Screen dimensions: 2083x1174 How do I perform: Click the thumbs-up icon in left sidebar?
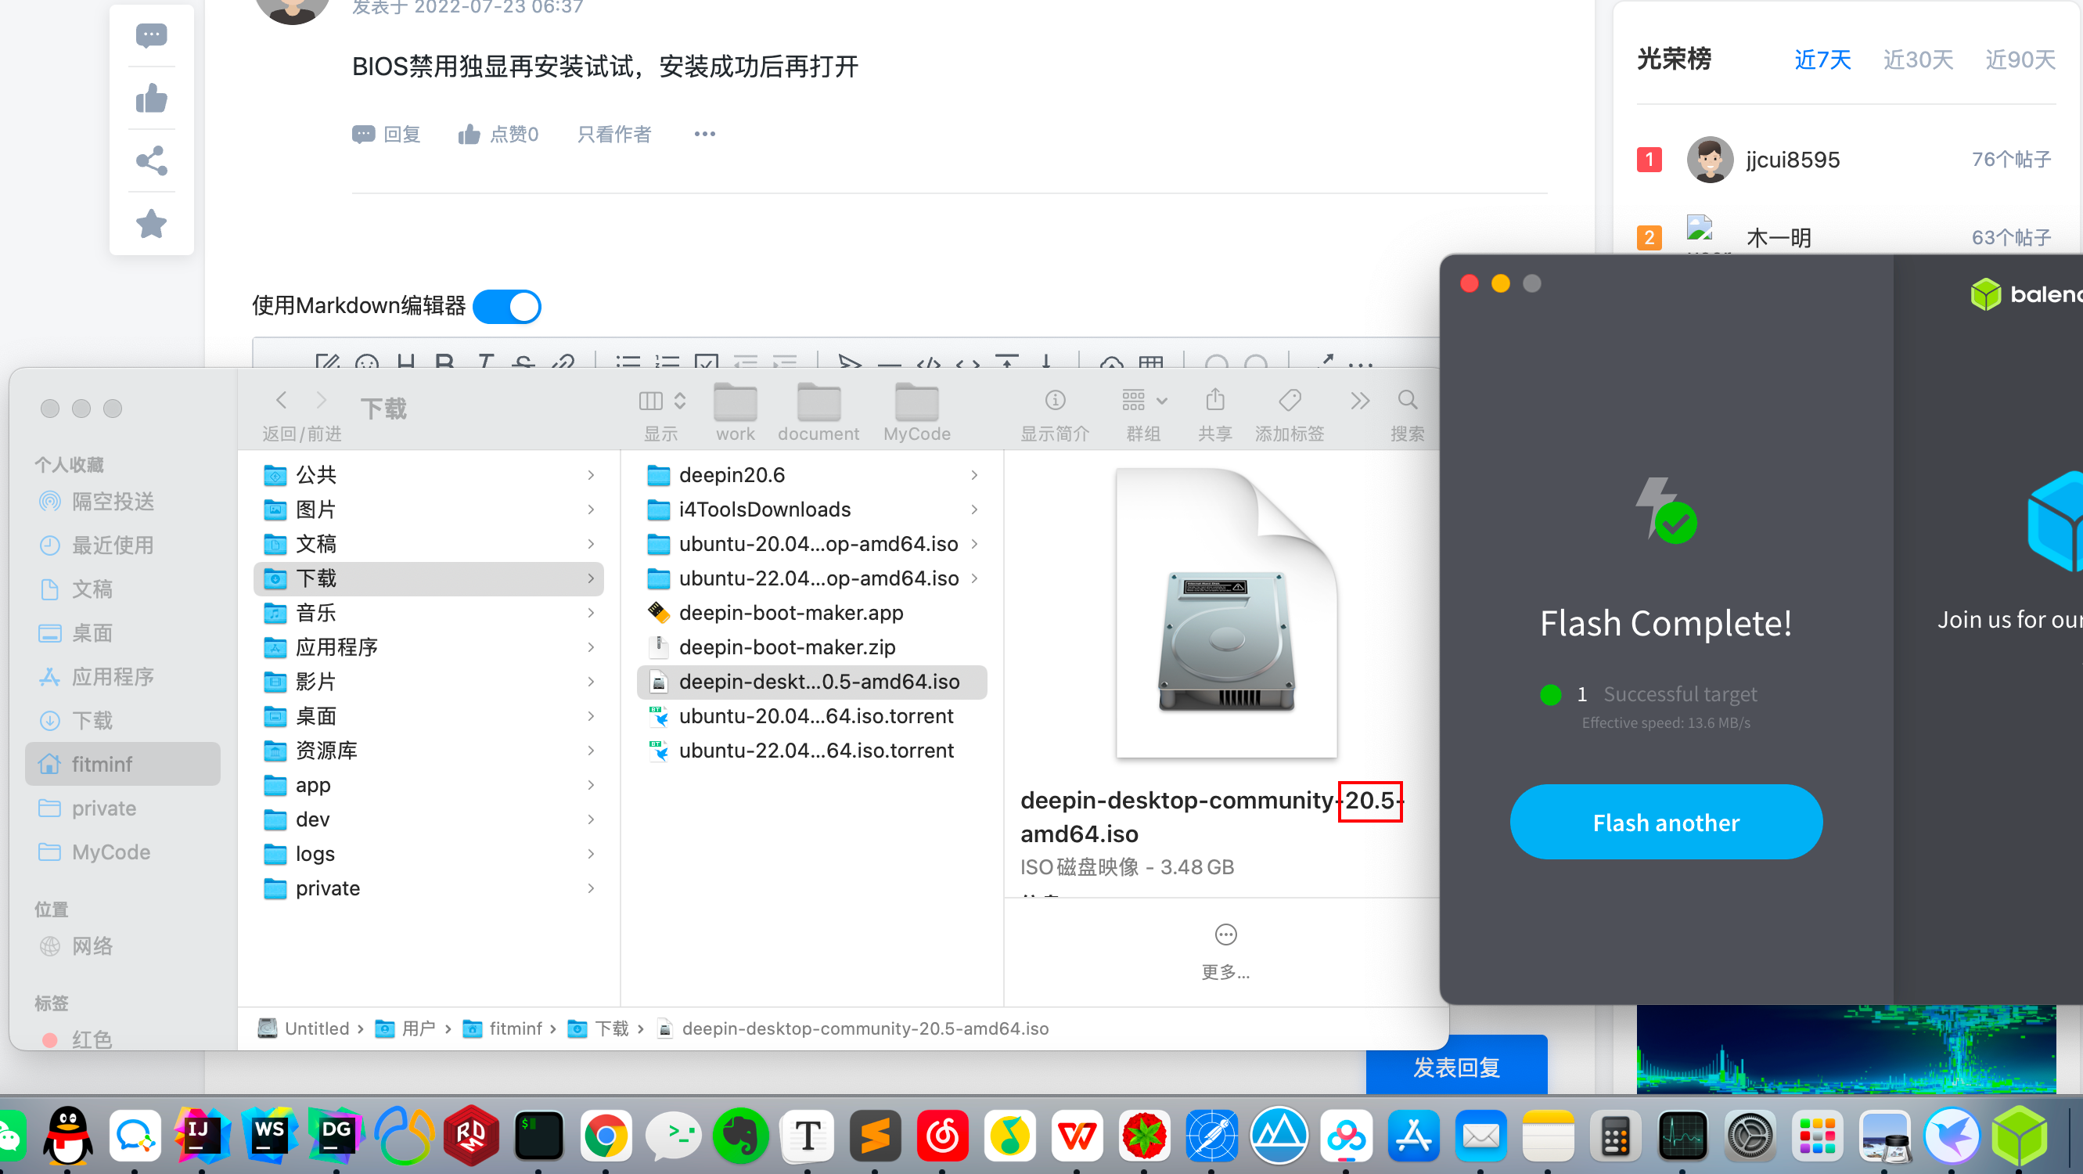click(x=151, y=99)
